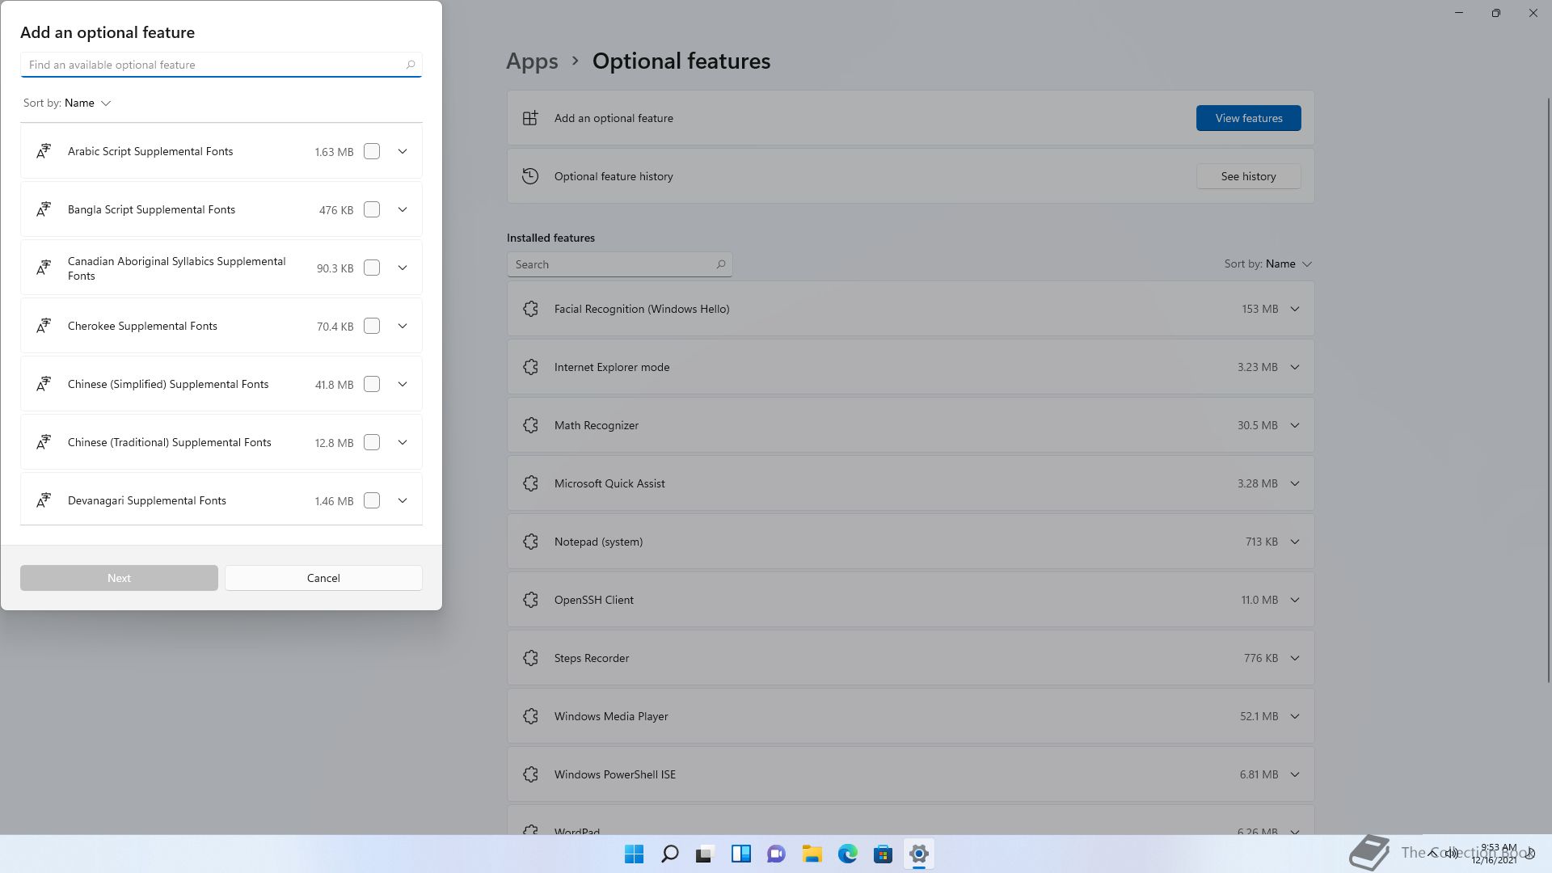Screen dimensions: 1552x873
Task: Click the Find an available optional feature field
Action: click(214, 65)
